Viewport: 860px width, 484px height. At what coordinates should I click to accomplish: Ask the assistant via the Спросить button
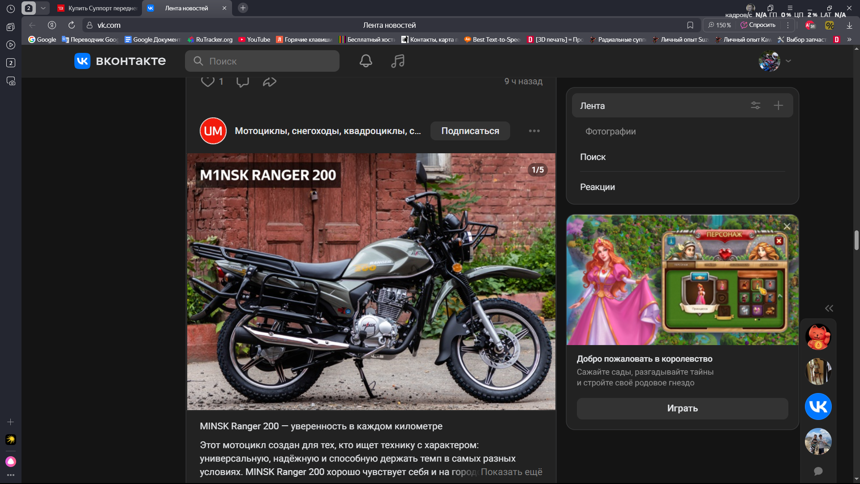[758, 25]
